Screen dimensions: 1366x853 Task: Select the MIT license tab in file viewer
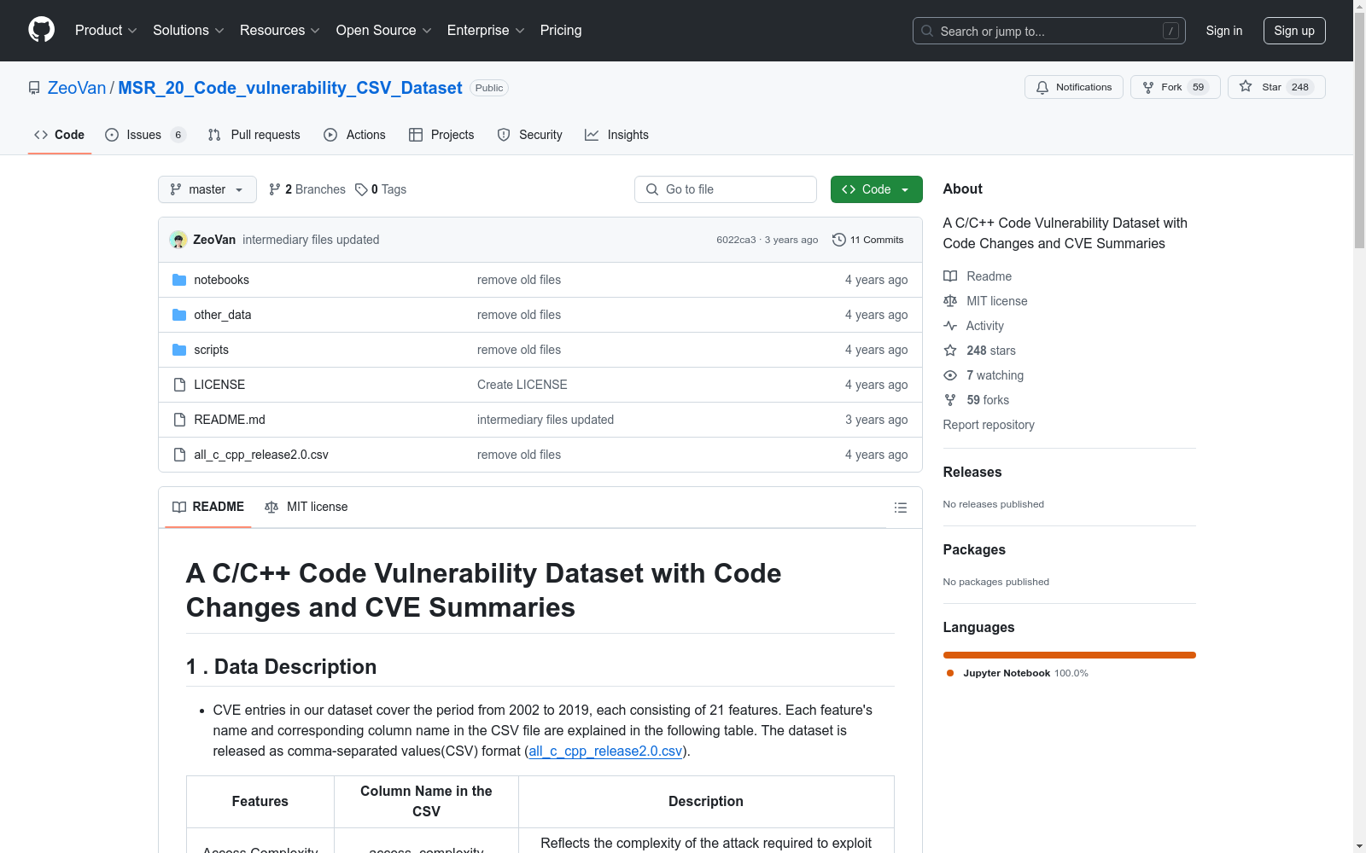pyautogui.click(x=306, y=507)
